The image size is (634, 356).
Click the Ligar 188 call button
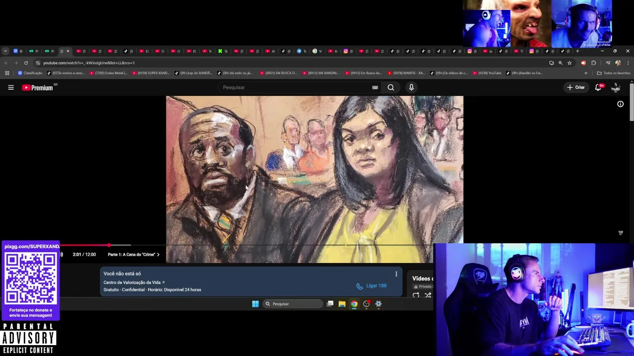tap(371, 286)
